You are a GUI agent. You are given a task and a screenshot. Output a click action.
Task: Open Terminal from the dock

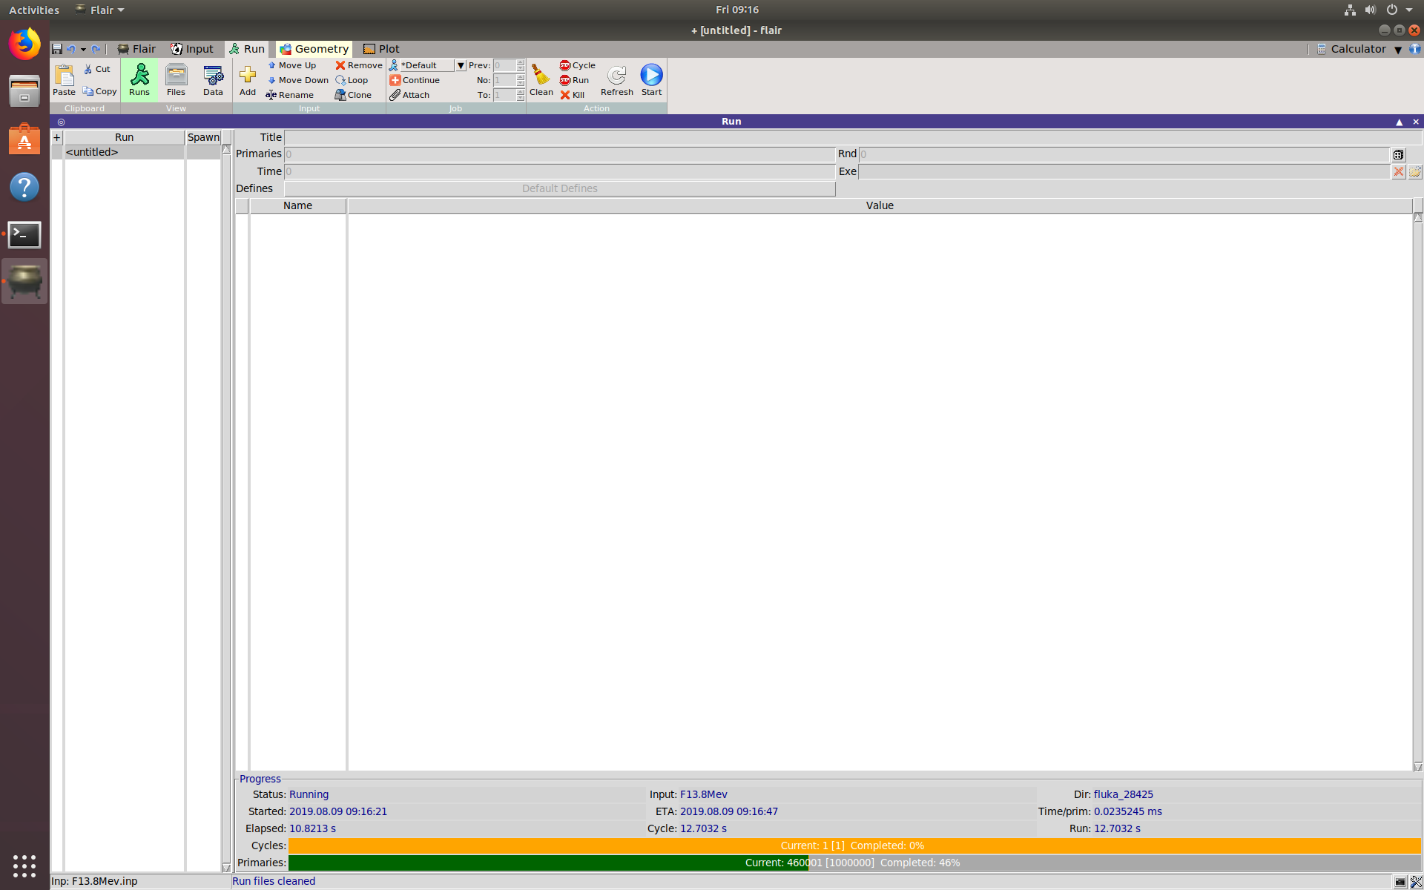[x=24, y=234]
